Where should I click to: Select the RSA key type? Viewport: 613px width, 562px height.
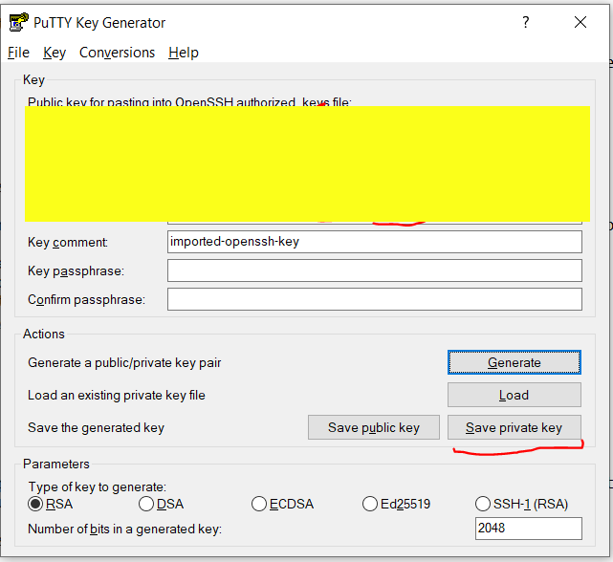(36, 504)
